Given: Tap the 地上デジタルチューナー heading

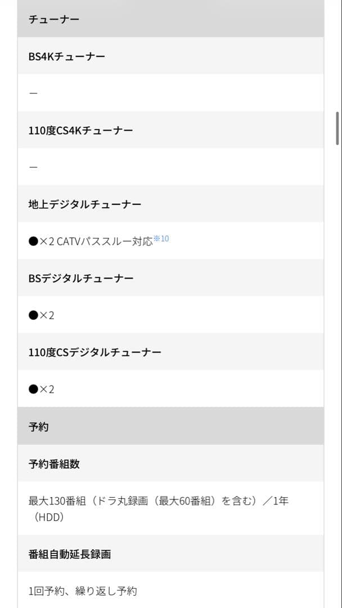Looking at the screenshot, I should tap(85, 204).
